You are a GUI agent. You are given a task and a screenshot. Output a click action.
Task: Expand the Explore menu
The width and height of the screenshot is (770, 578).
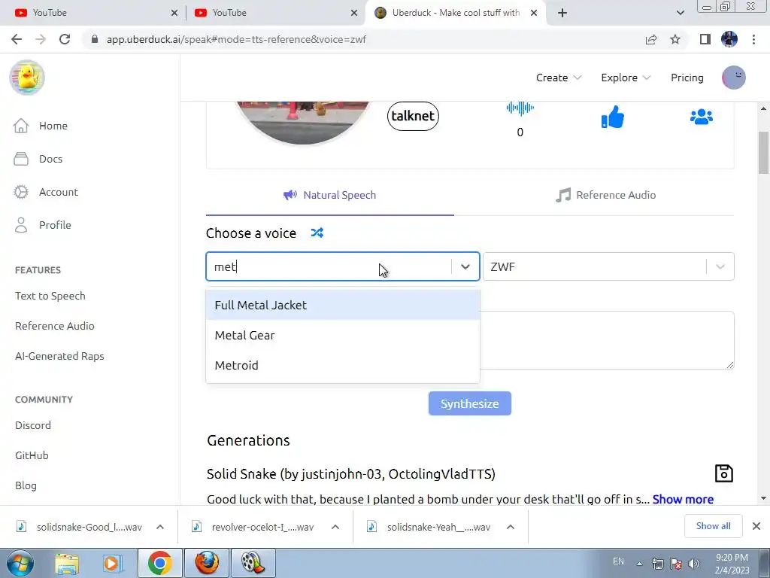tap(626, 78)
